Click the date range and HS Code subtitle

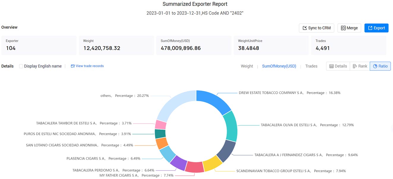pos(195,13)
